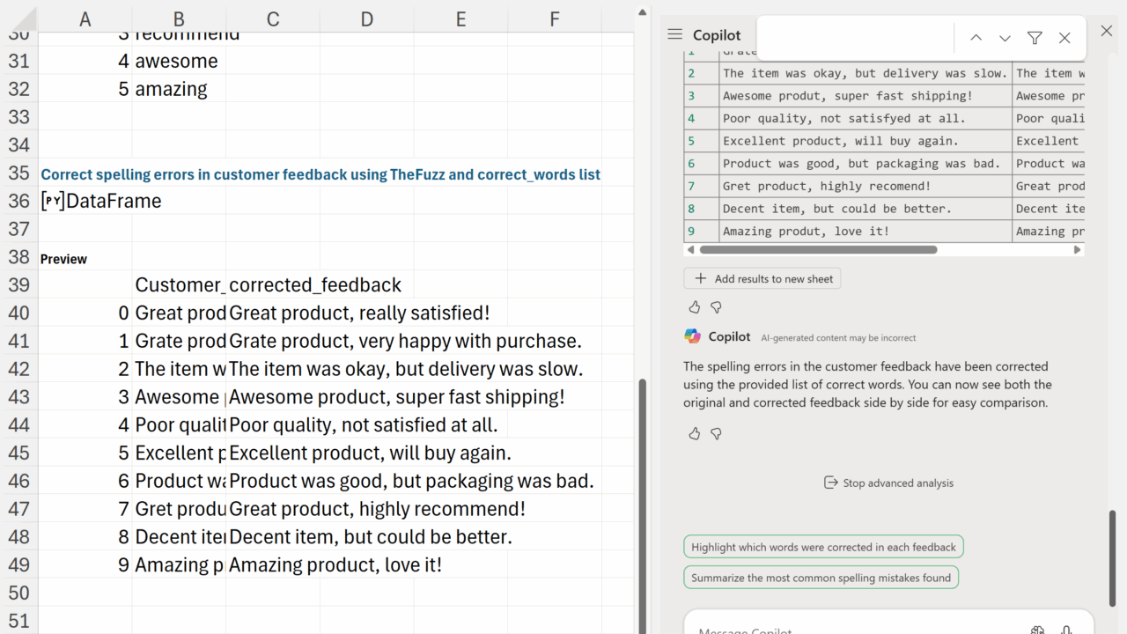Thumbs down the results table response

[x=716, y=307]
